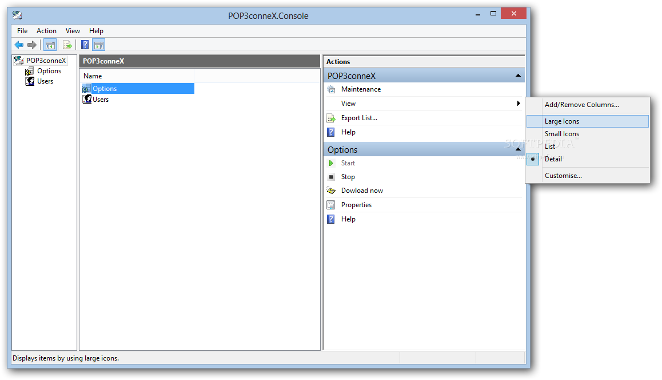Select Options node in tree
The height and width of the screenshot is (380, 662).
[x=49, y=71]
